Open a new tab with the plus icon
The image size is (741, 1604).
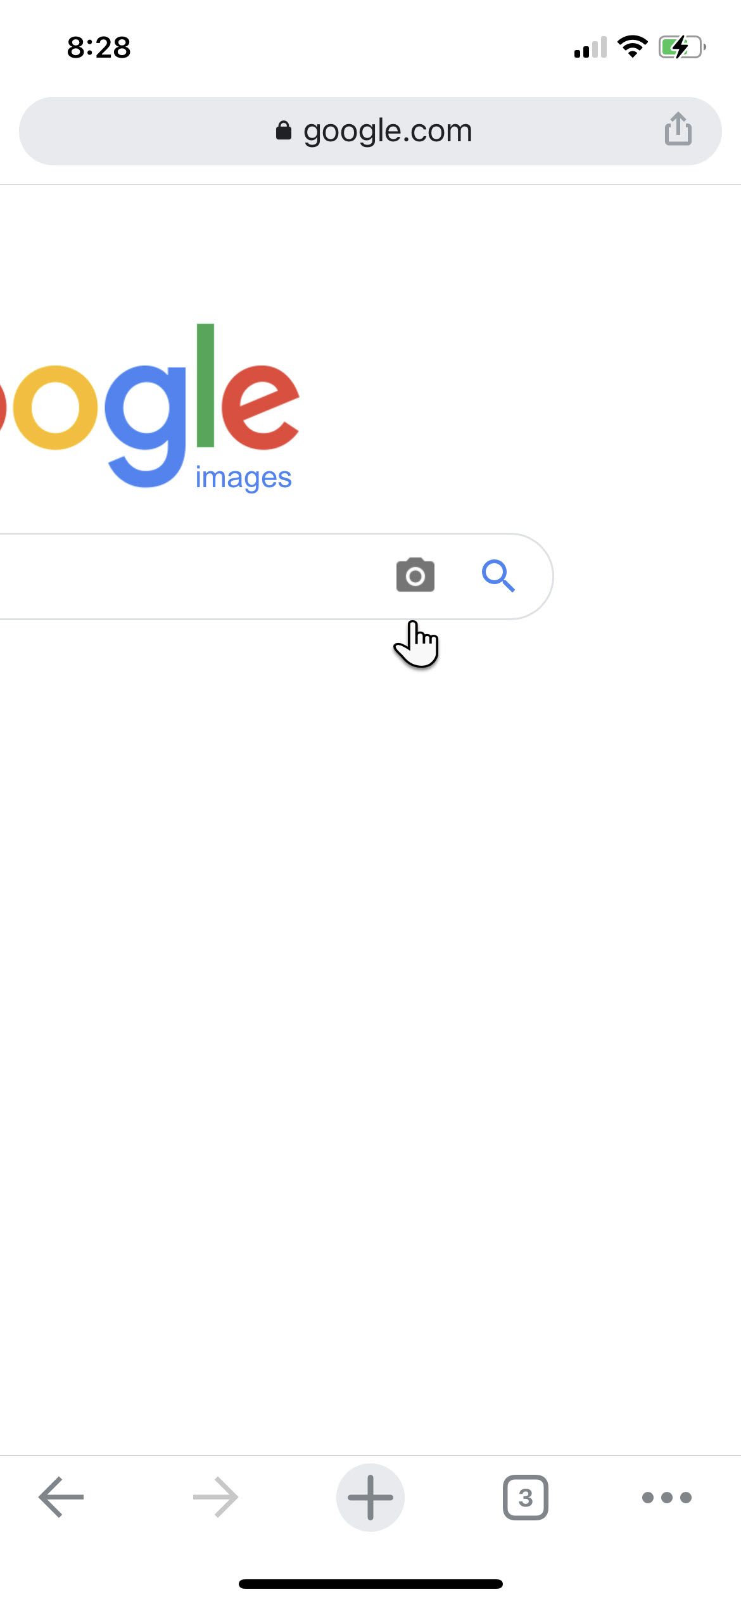click(x=370, y=1497)
